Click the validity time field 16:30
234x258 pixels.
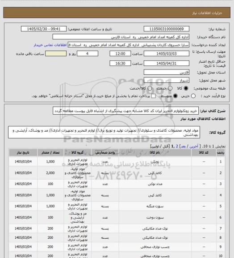[120, 63]
